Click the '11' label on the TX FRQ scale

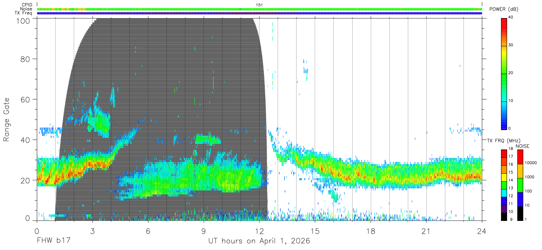(511, 204)
